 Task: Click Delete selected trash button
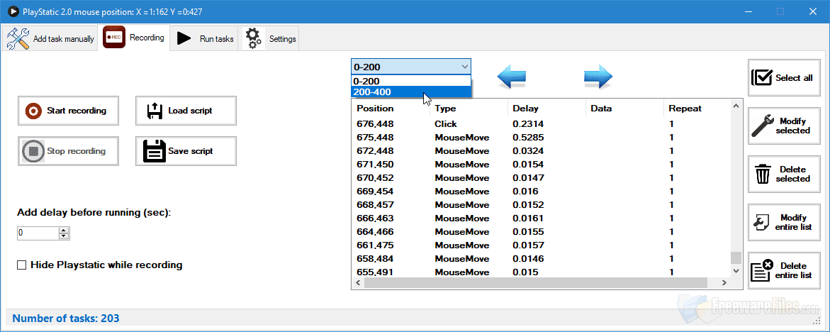point(784,175)
